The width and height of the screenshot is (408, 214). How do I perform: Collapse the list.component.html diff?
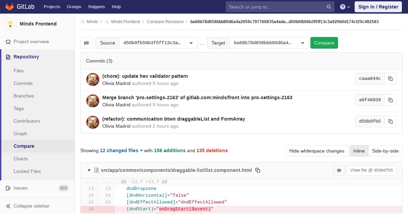89,170
